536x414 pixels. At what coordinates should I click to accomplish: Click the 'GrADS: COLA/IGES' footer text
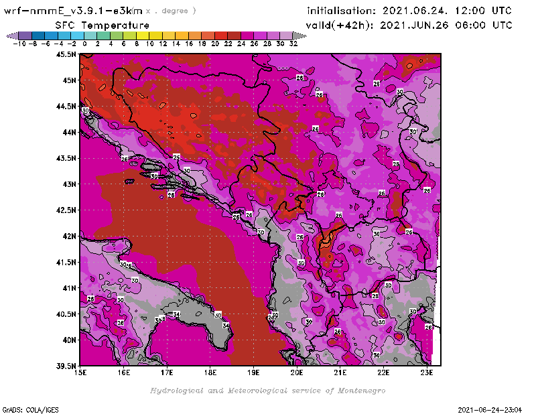[30, 409]
